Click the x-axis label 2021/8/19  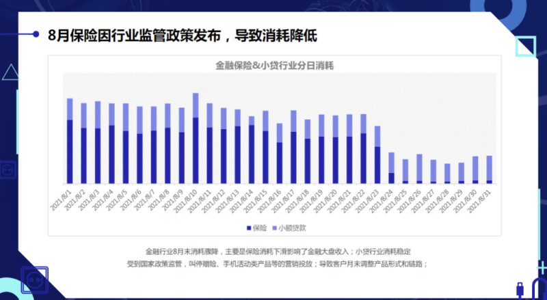point(311,202)
